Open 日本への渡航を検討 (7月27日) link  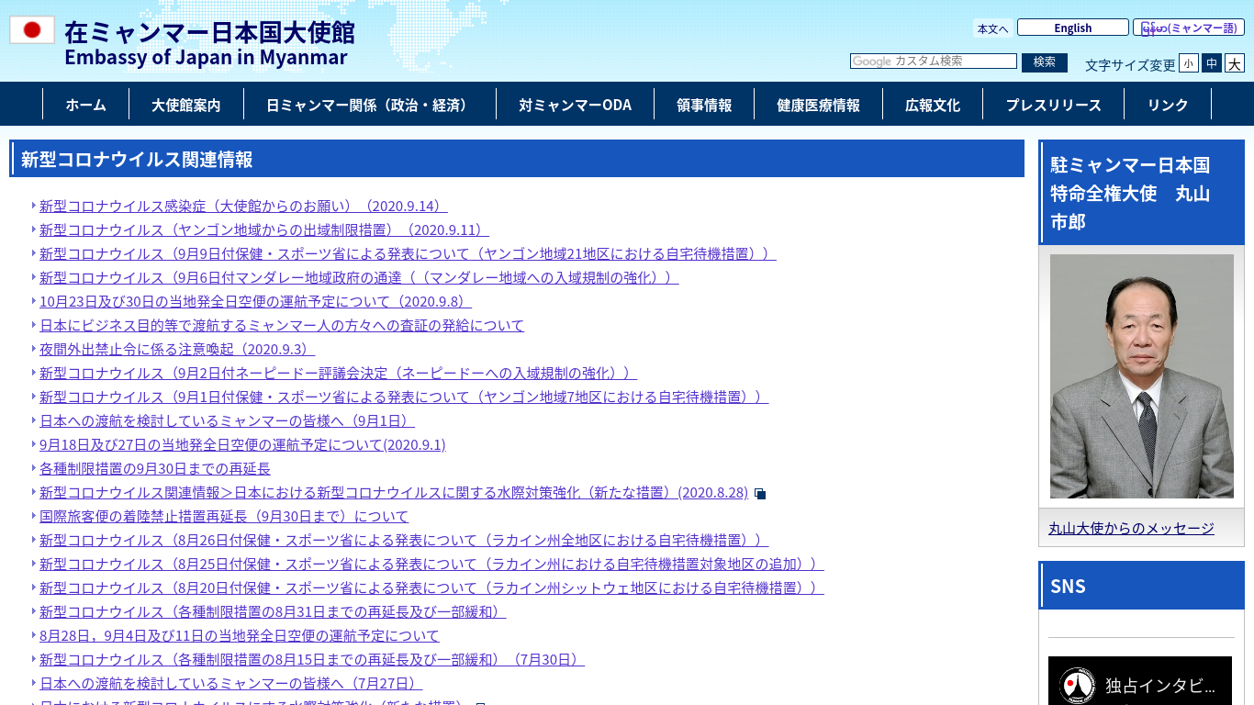pyautogui.click(x=231, y=683)
